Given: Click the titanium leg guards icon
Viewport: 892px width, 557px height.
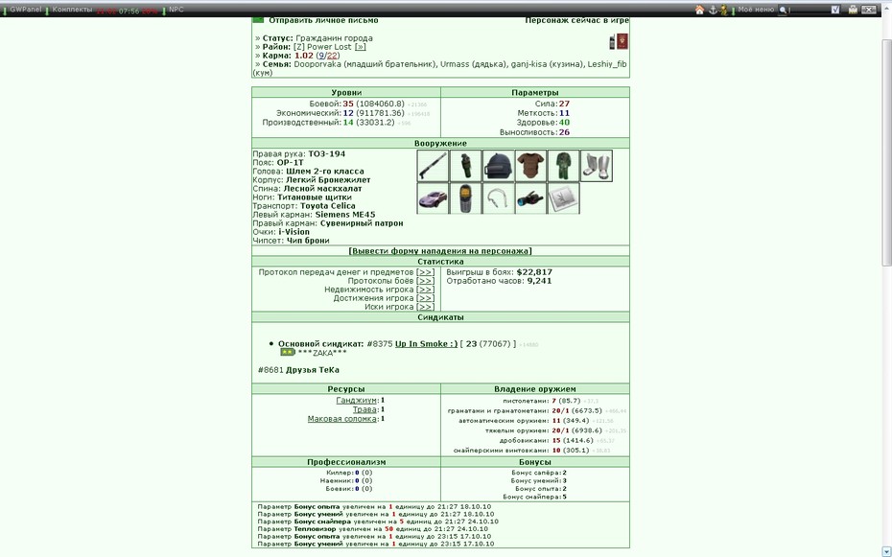Looking at the screenshot, I should tap(597, 166).
